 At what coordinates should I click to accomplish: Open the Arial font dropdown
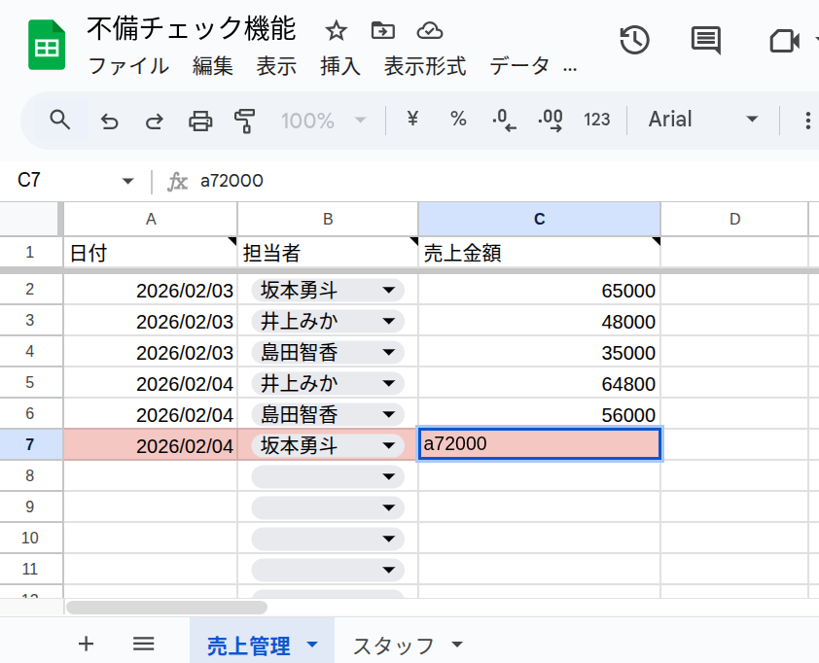point(703,121)
